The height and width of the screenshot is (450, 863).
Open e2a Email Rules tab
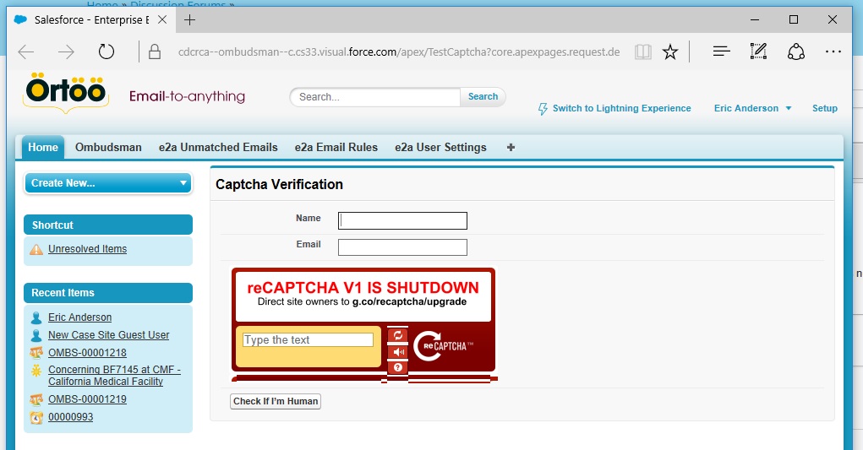(336, 147)
